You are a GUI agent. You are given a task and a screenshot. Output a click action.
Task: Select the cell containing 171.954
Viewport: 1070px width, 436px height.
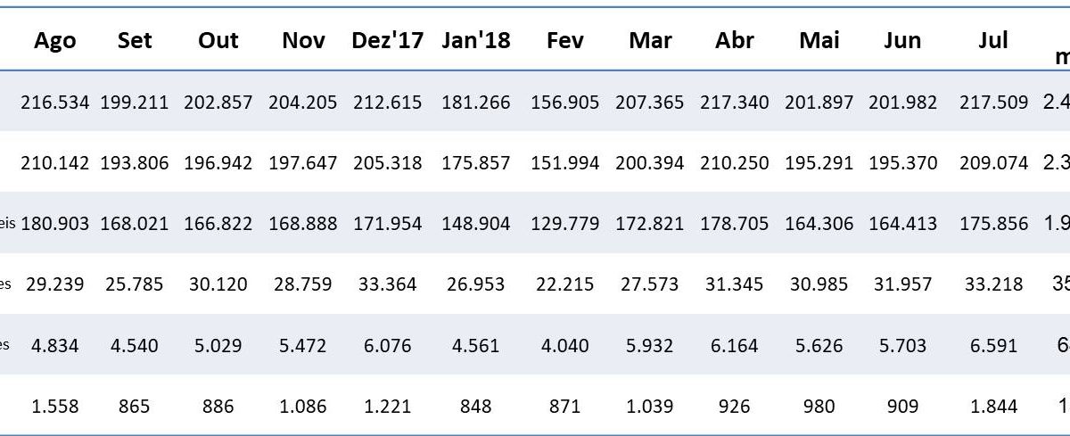click(387, 224)
